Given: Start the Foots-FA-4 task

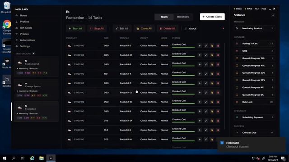Looking at the screenshot, I should tap(200, 74).
